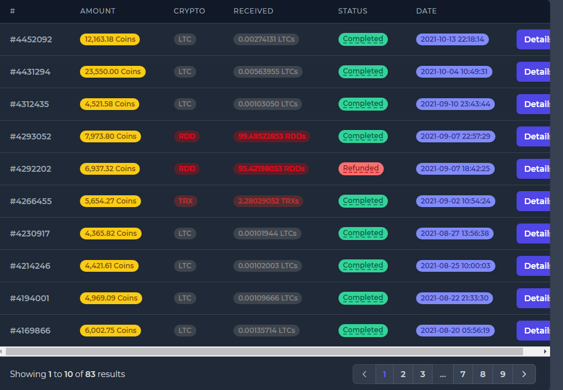Go to the previous results page arrow

click(x=364, y=374)
